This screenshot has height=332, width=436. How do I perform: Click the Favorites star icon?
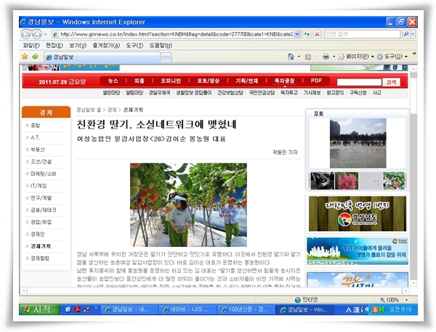25,56
